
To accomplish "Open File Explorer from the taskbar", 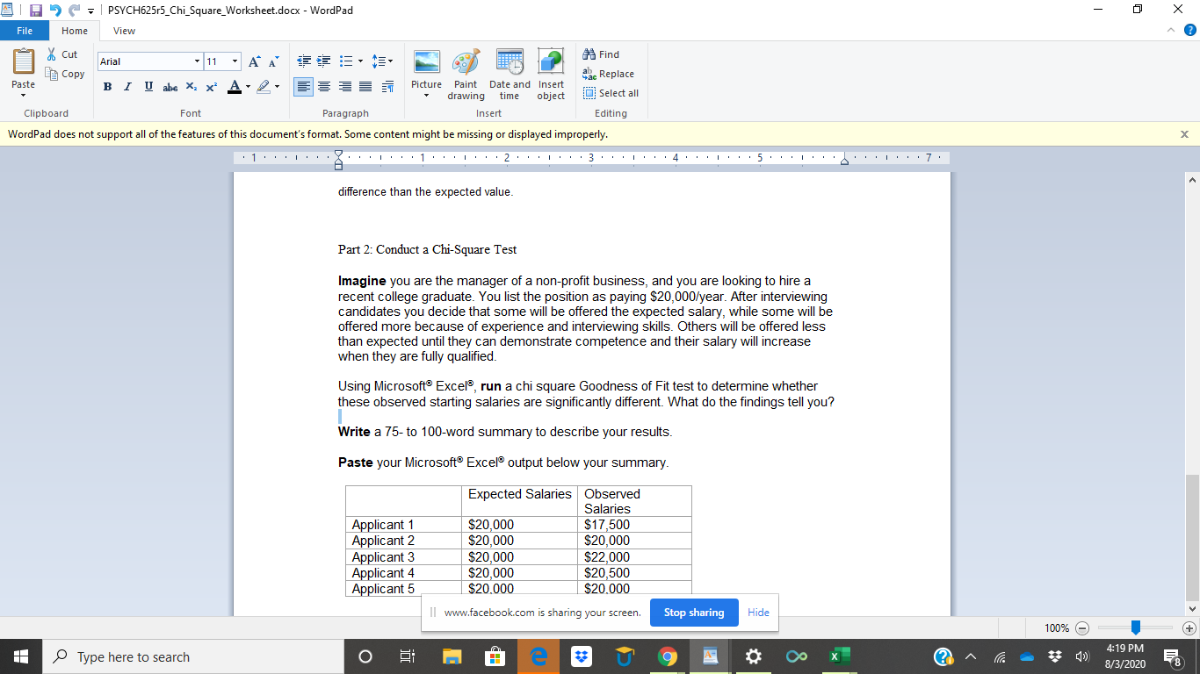I will pyautogui.click(x=452, y=656).
